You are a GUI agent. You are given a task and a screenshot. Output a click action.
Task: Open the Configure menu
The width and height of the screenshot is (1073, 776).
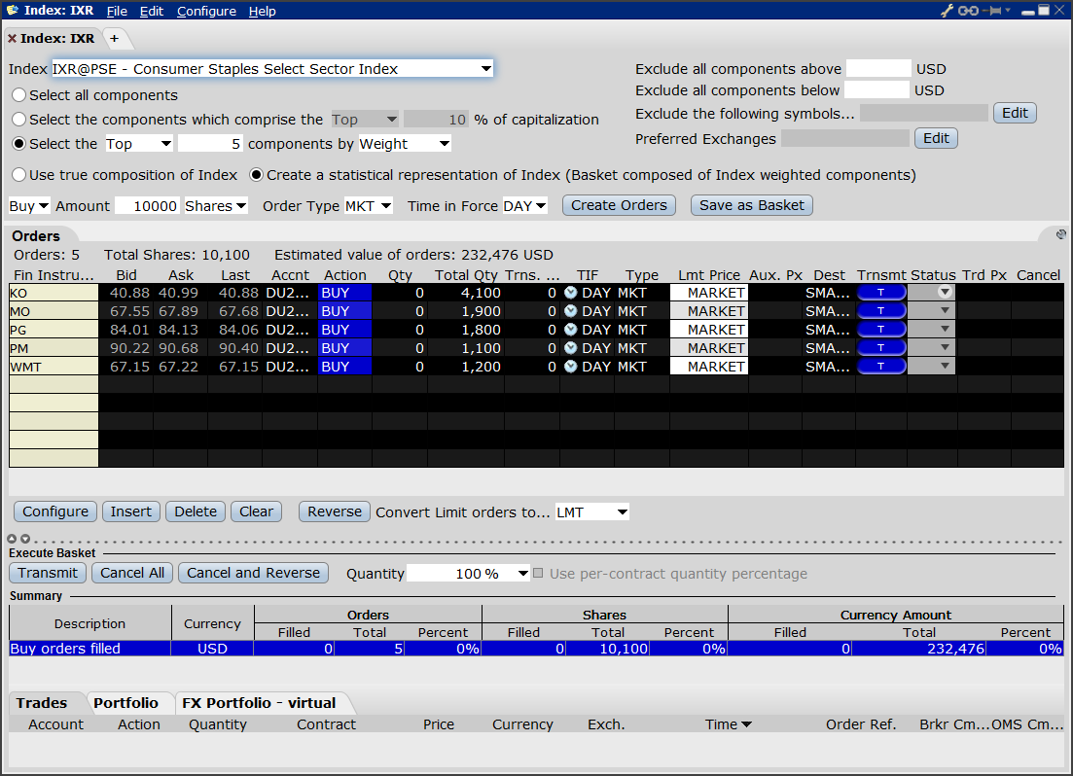206,11
